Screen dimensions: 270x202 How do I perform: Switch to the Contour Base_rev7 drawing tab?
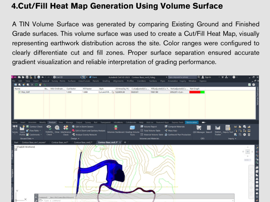(60, 142)
